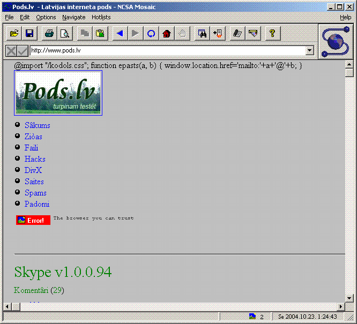Click the status bar picture icon
Image resolution: width=357 pixels, height=324 pixels.
[252, 317]
